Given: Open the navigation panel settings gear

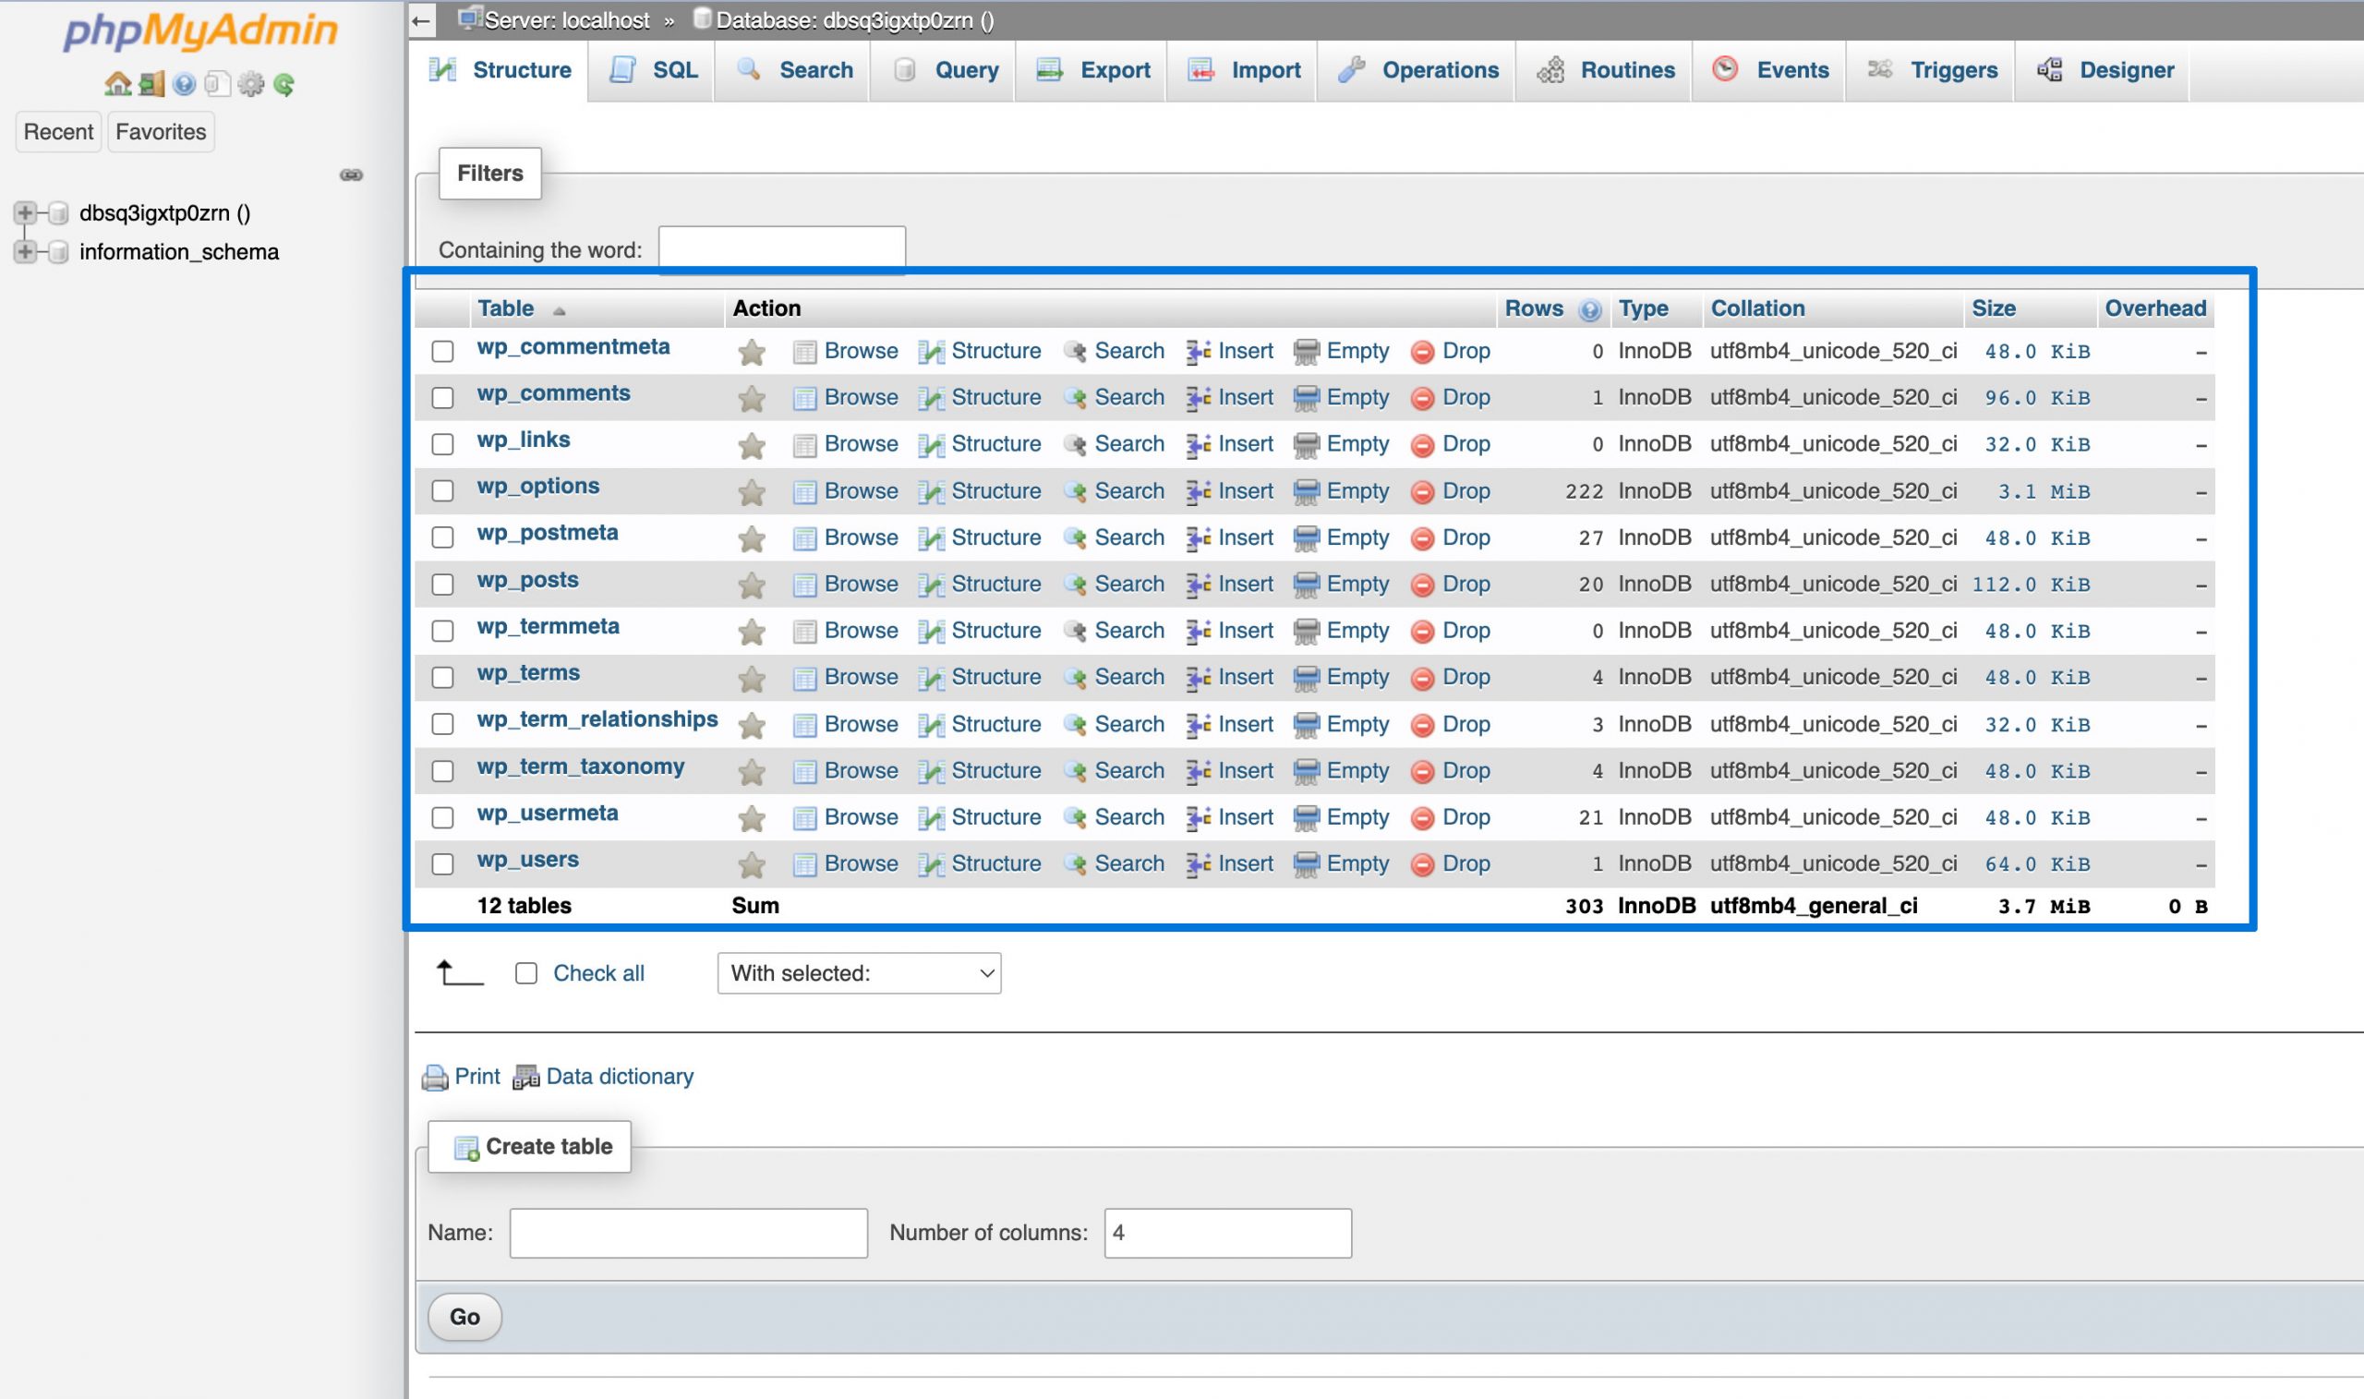Looking at the screenshot, I should coord(251,84).
